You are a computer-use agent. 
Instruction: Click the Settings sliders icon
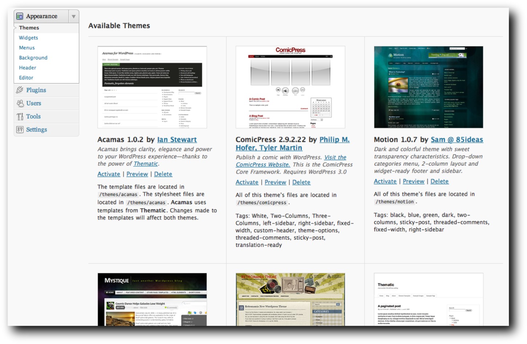click(x=20, y=130)
